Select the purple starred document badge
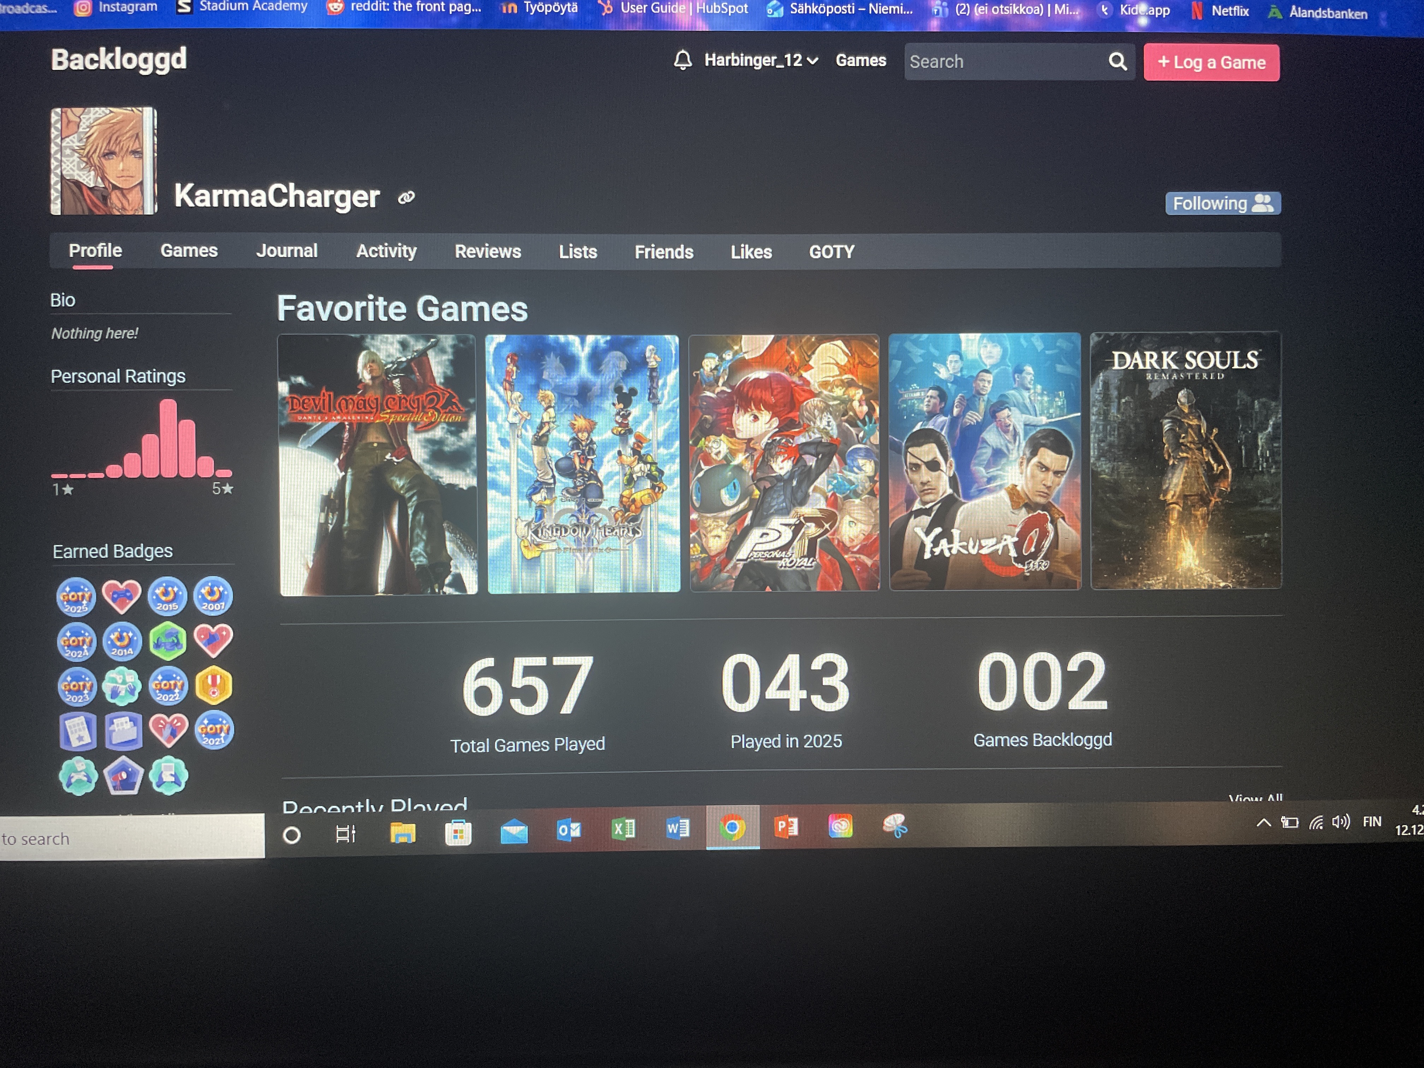The width and height of the screenshot is (1424, 1068). (x=78, y=732)
